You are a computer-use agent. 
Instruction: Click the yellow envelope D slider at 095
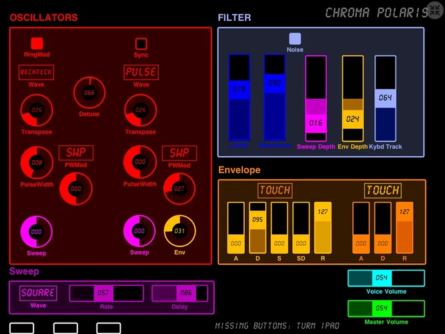click(258, 228)
